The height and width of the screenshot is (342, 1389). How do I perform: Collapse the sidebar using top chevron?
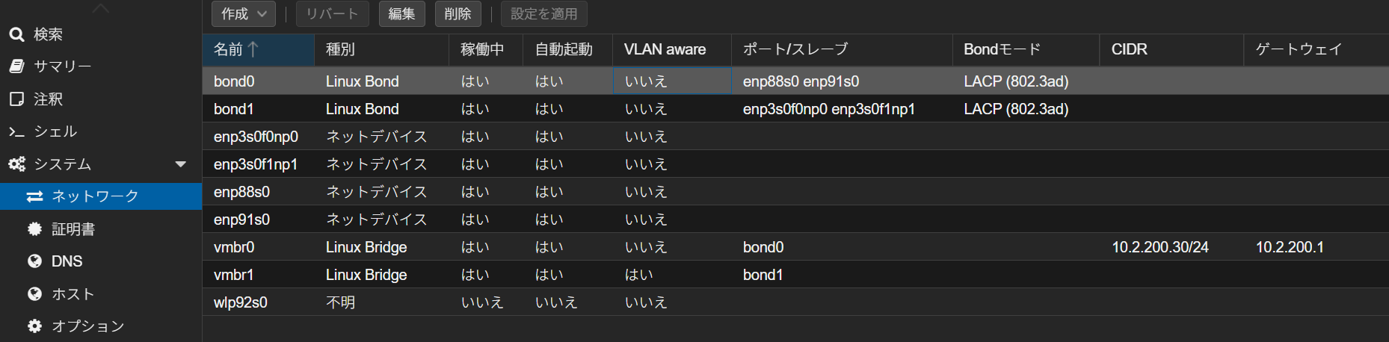(x=101, y=9)
